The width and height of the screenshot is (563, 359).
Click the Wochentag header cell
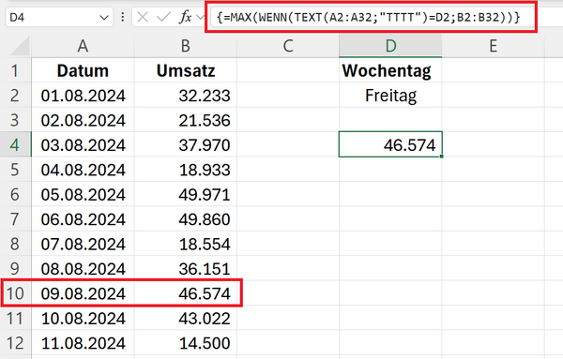coord(390,70)
